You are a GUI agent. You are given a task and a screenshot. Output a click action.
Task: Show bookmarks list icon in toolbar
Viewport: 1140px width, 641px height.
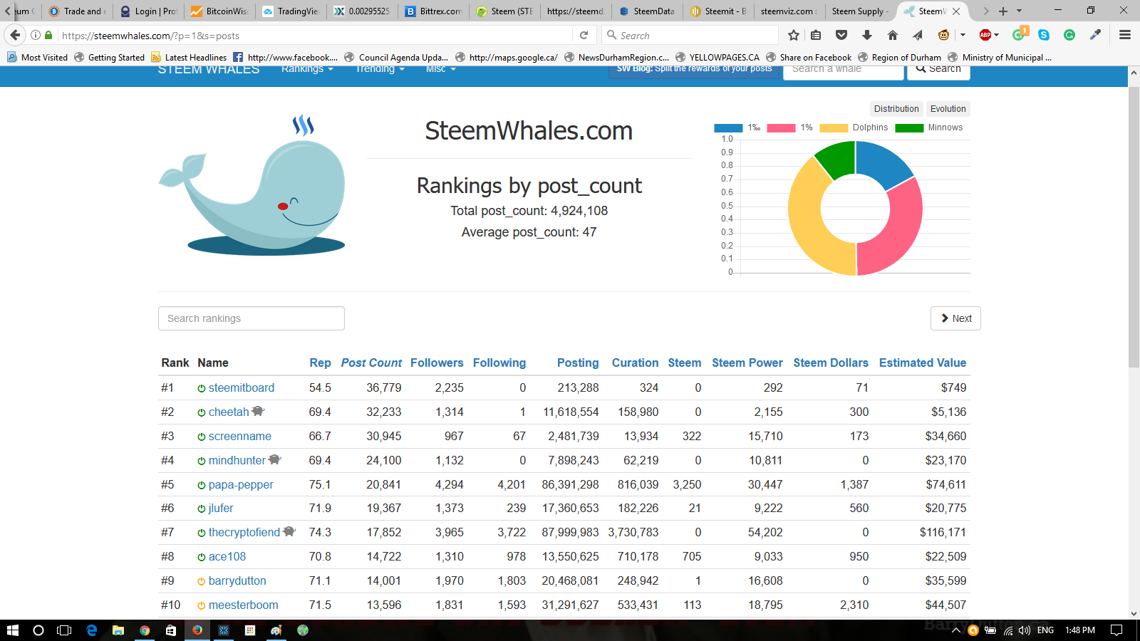817,35
